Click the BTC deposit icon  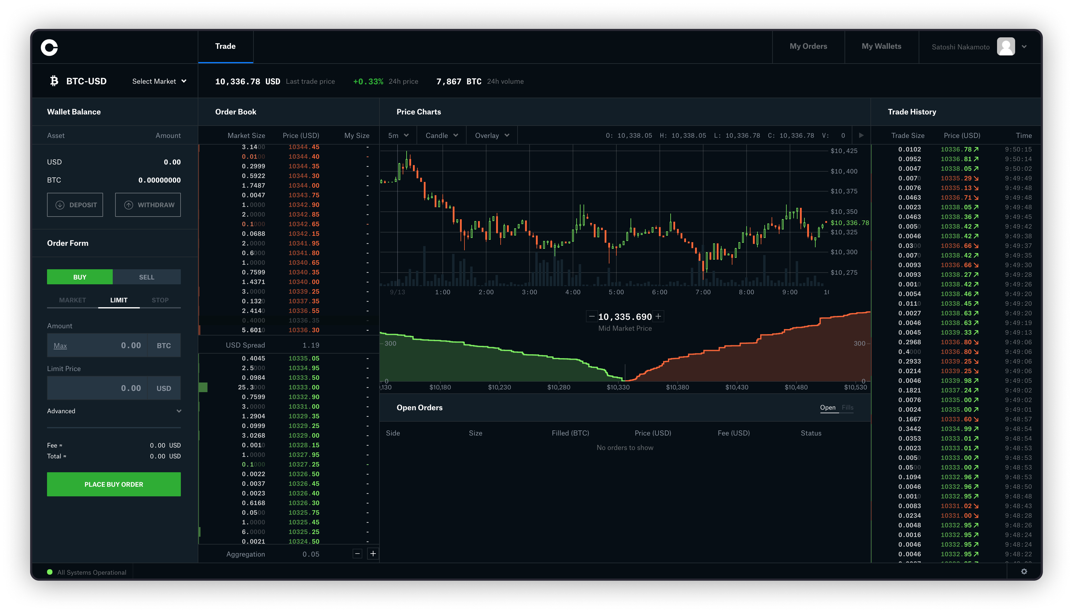pyautogui.click(x=59, y=205)
